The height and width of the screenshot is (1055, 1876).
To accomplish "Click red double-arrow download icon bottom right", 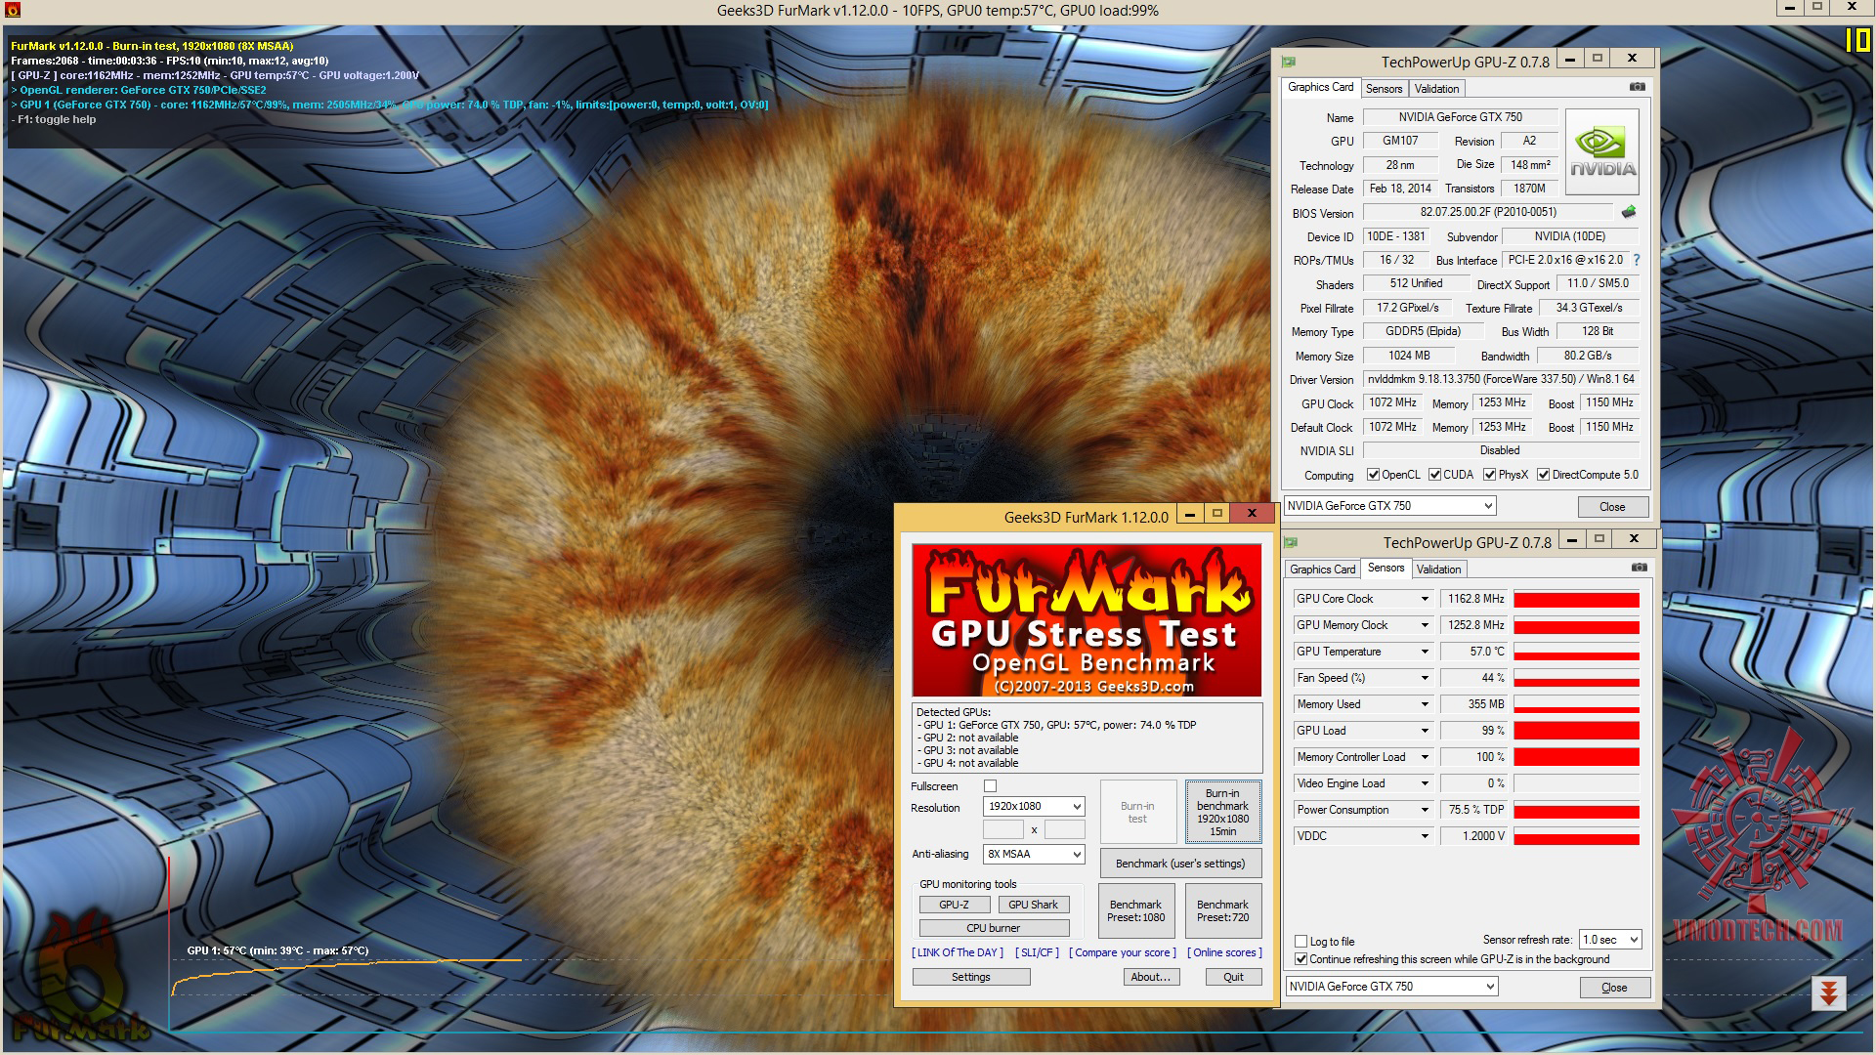I will [1828, 994].
